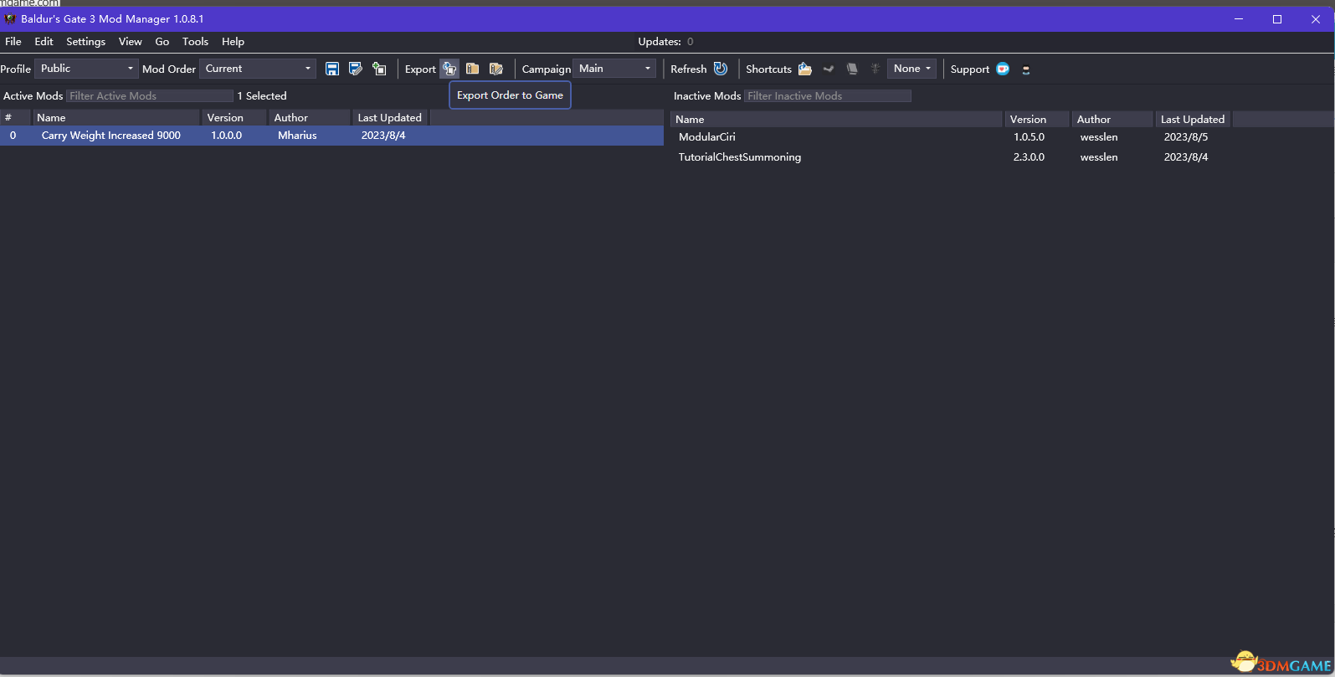Click the export archive as icon

(x=496, y=69)
